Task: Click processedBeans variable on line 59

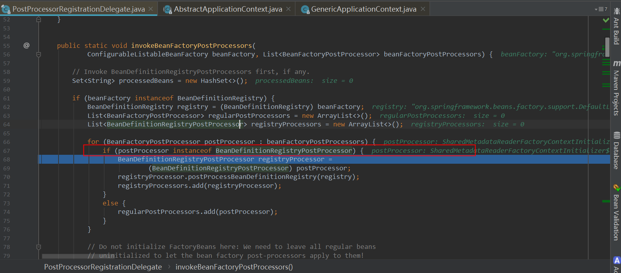Action: pos(146,80)
